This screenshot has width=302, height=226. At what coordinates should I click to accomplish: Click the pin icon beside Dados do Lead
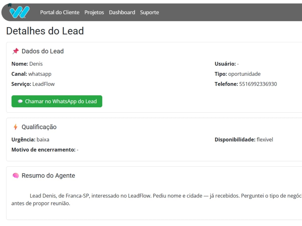coord(15,51)
